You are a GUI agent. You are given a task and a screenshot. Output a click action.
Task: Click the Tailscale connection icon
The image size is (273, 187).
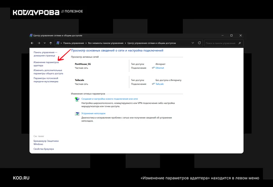(153, 84)
